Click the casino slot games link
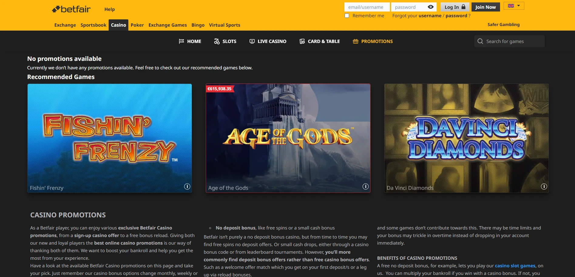575x277 pixels. (515, 266)
